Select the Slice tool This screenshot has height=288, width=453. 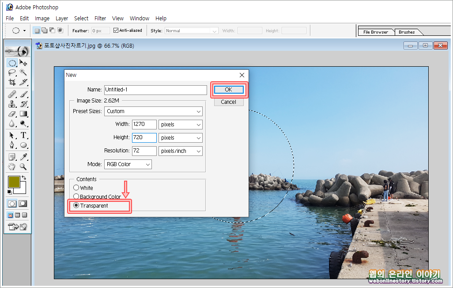click(x=23, y=82)
